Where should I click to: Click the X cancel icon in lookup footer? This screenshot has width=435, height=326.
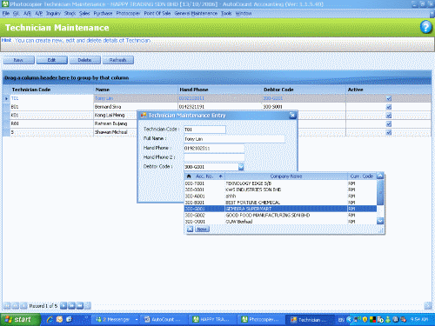coord(190,230)
